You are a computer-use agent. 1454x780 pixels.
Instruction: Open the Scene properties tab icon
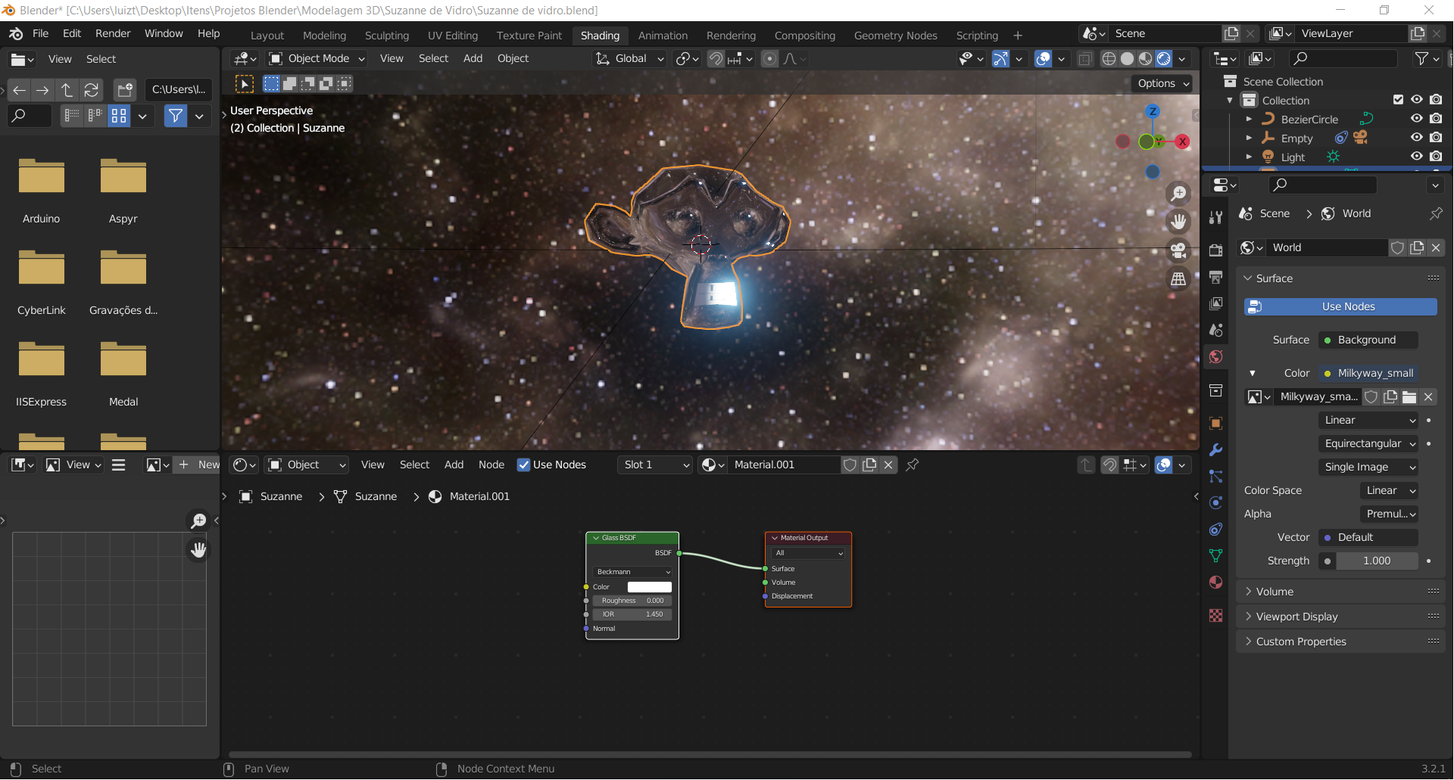pyautogui.click(x=1216, y=330)
